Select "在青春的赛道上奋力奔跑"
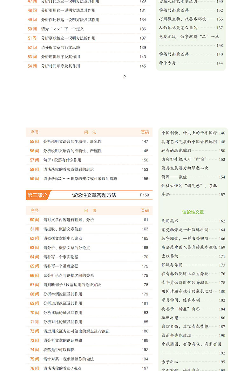This screenshot has height=371, width=251. 185,274
